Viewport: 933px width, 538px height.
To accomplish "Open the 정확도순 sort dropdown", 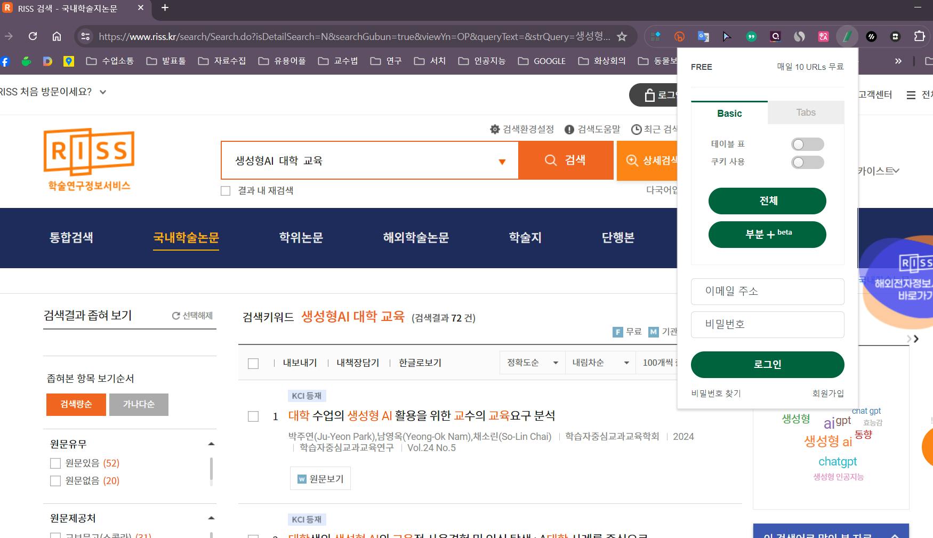I will [532, 363].
